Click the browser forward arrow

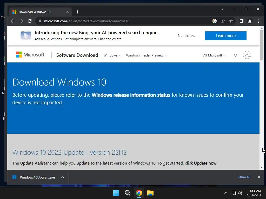point(21,21)
